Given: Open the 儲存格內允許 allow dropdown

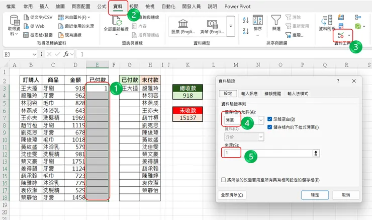Looking at the screenshot, I should click(261, 120).
